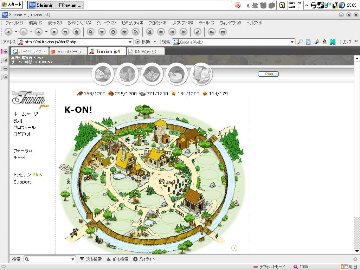Click the Undo curved-arrow toolbar button
Viewport: 360px width, 270px height.
(65, 32)
